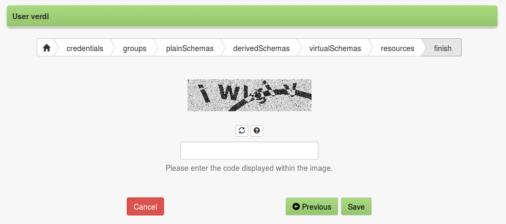Save the user verdi changes

356,206
